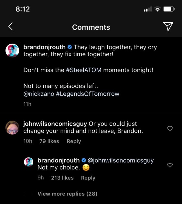View the 79 likes list

[49, 141]
